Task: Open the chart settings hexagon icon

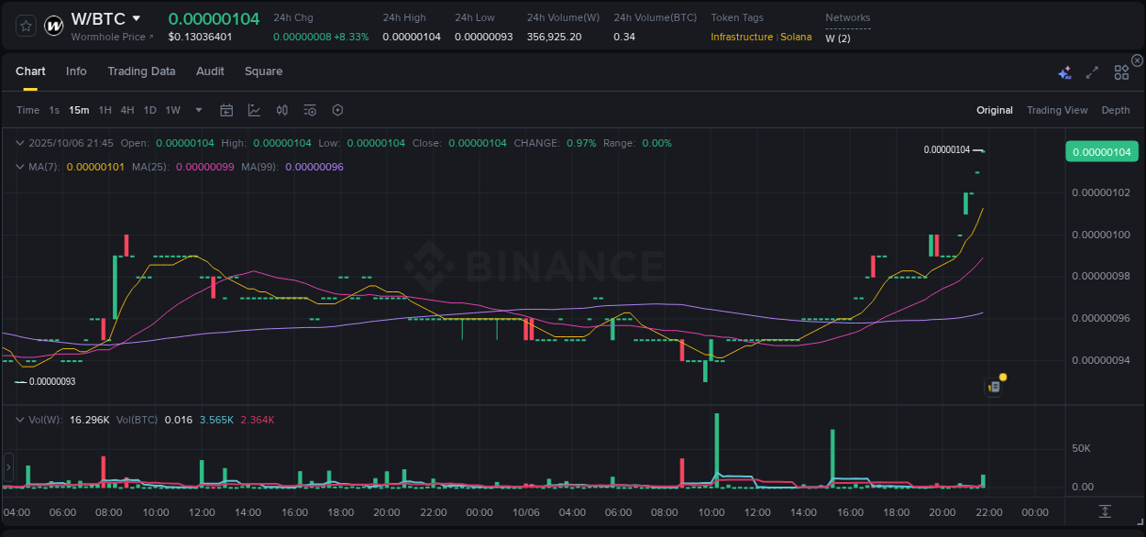Action: [337, 109]
